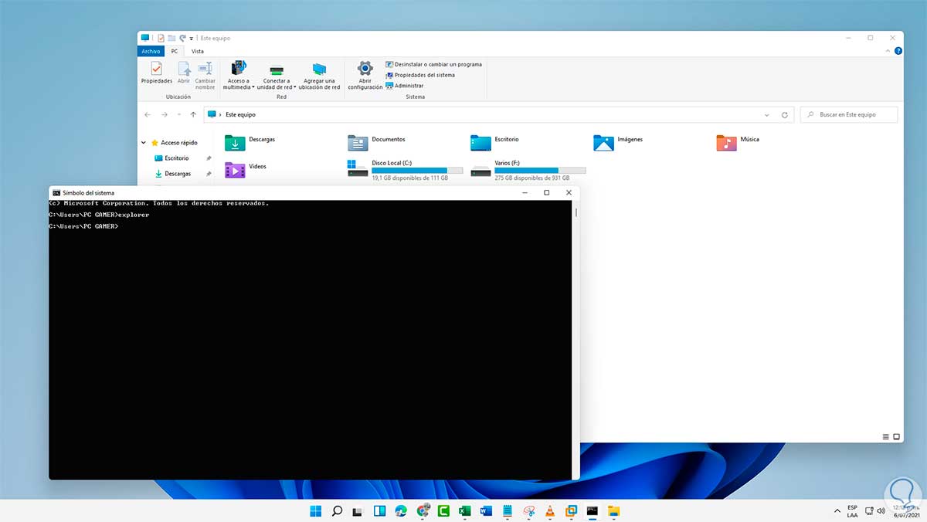Collapse the Acceso rápido tree node

[144, 143]
